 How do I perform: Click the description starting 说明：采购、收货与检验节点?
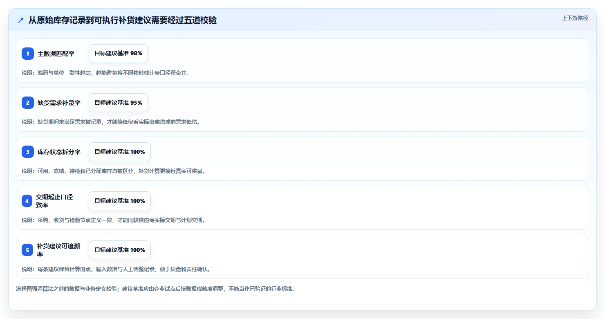pyautogui.click(x=114, y=220)
